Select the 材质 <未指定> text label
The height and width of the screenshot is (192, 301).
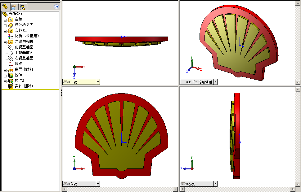[x=27, y=36]
